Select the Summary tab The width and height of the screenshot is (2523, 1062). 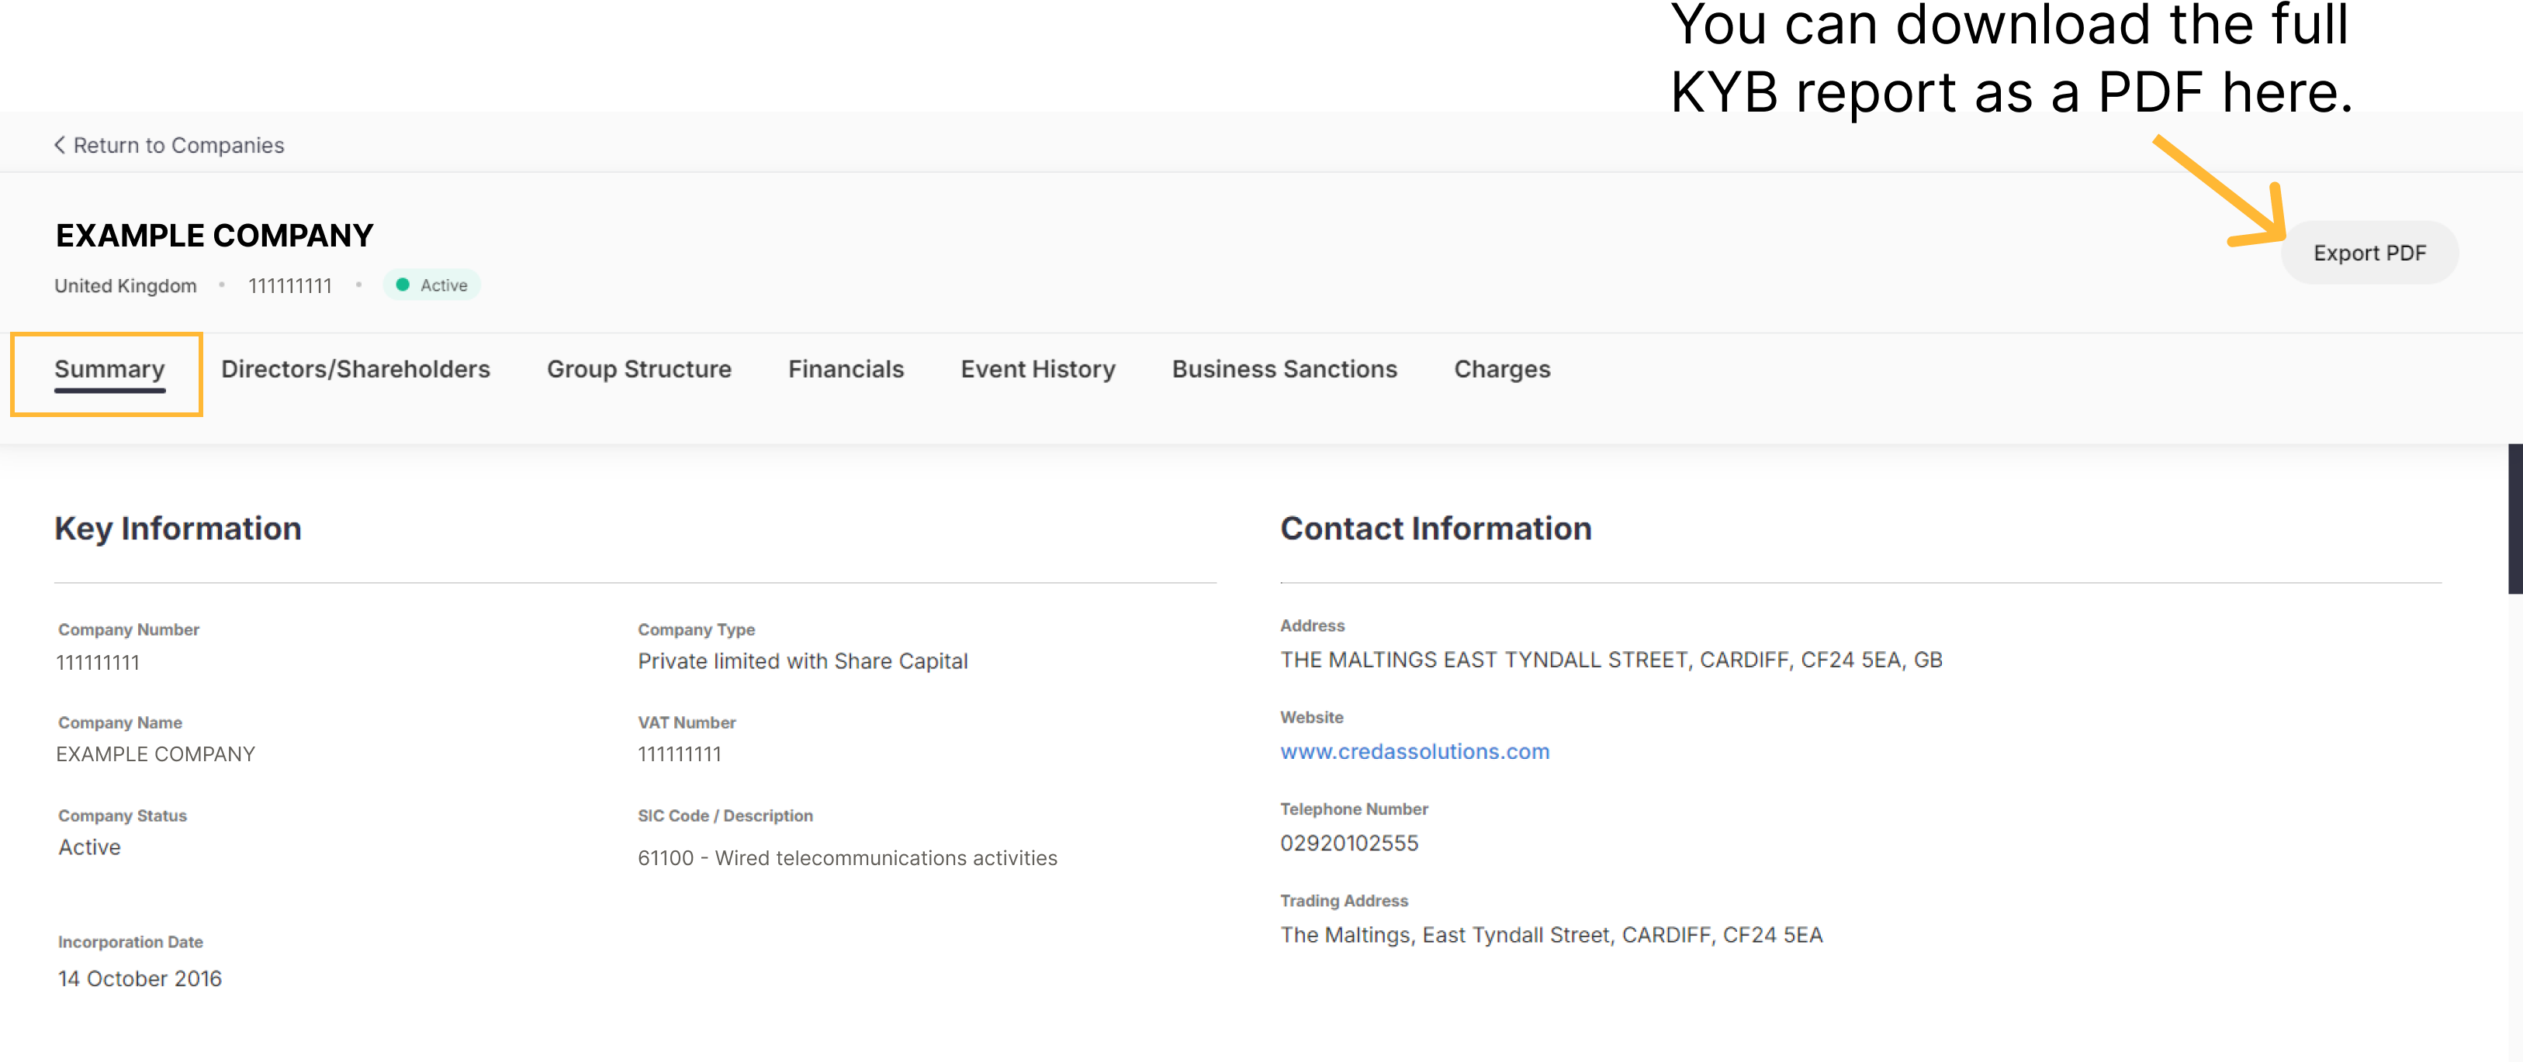(x=109, y=369)
